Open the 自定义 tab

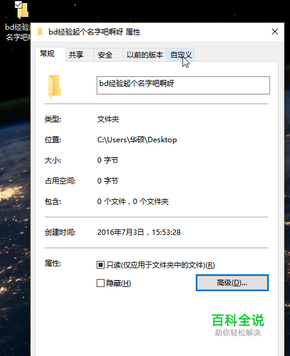pos(180,54)
